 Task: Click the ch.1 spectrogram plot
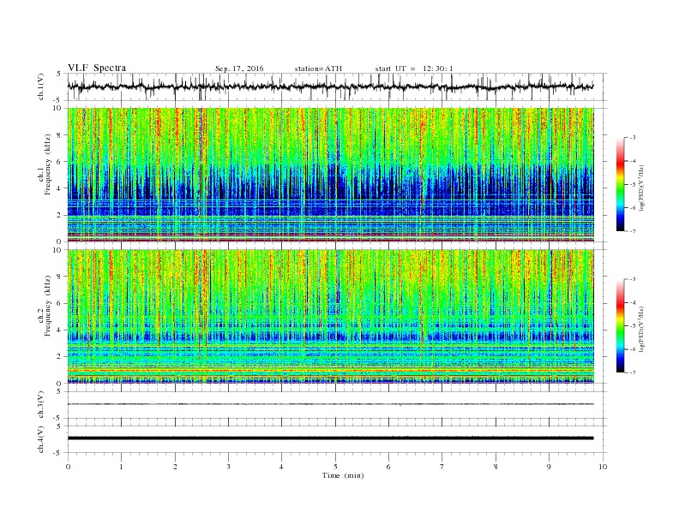tap(331, 175)
